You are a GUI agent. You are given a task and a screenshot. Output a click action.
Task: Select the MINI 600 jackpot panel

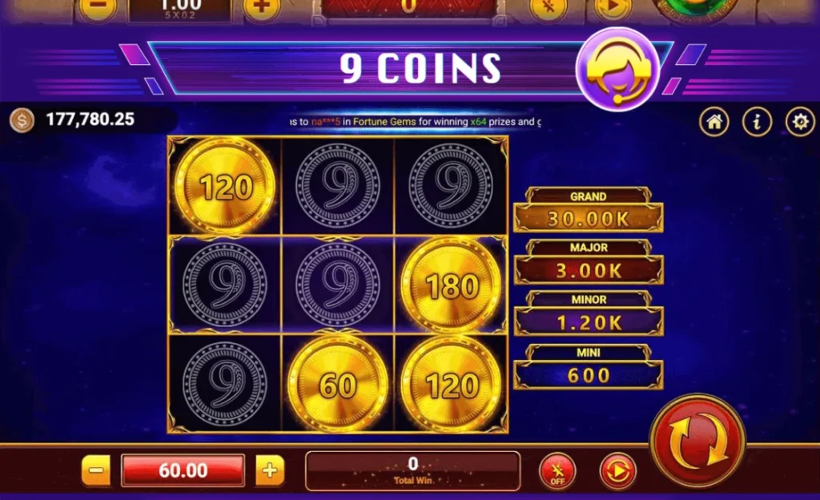(589, 367)
